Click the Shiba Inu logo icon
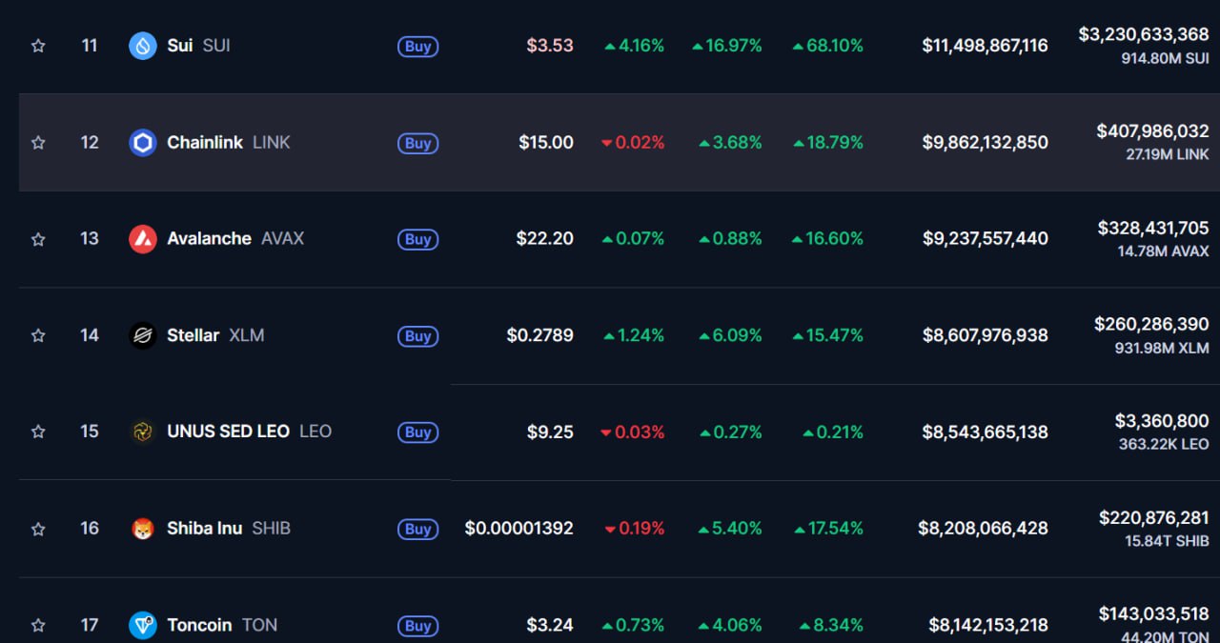1220x643 pixels. pyautogui.click(x=143, y=529)
